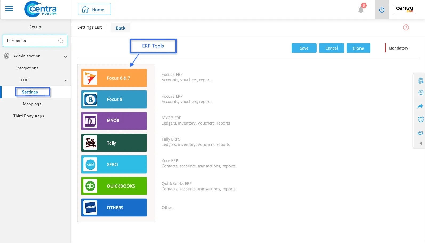This screenshot has width=425, height=243.
Task: Open Third Party Apps
Action: click(x=29, y=116)
